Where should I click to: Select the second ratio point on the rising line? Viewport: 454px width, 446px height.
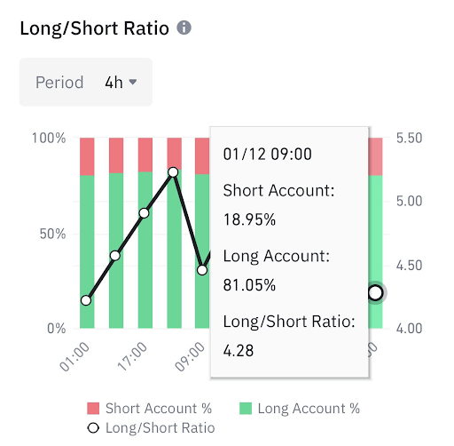pyautogui.click(x=115, y=256)
